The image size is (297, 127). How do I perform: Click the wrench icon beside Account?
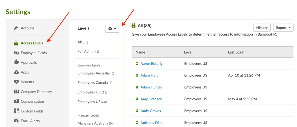[x=16, y=28]
